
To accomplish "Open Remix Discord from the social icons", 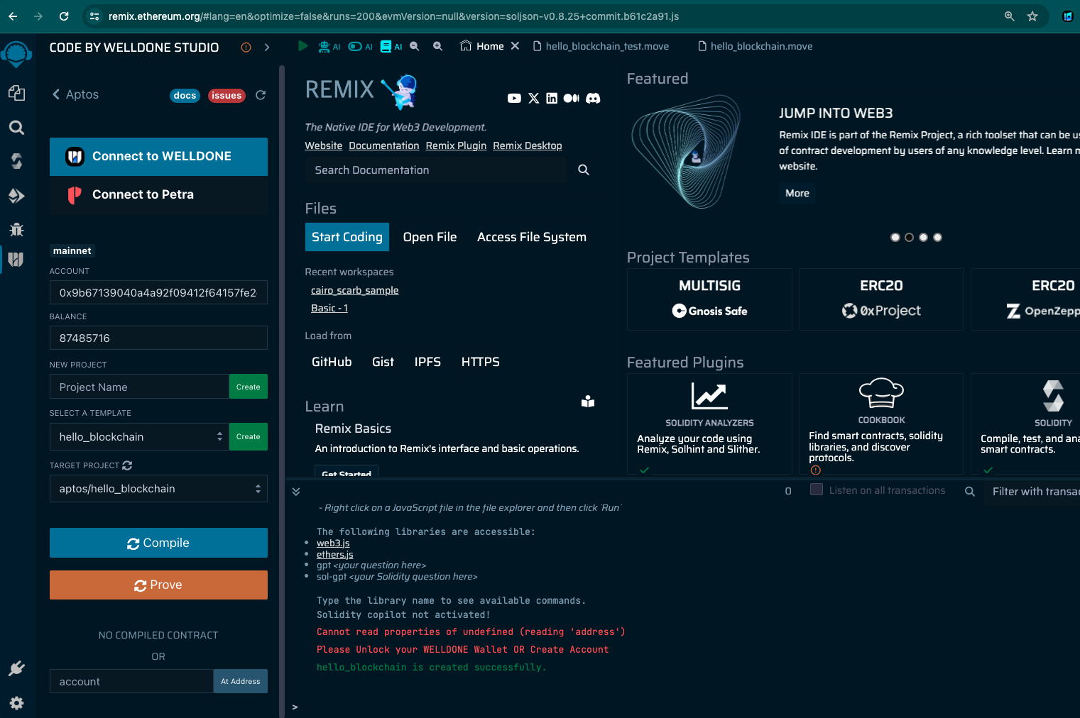I will (593, 99).
